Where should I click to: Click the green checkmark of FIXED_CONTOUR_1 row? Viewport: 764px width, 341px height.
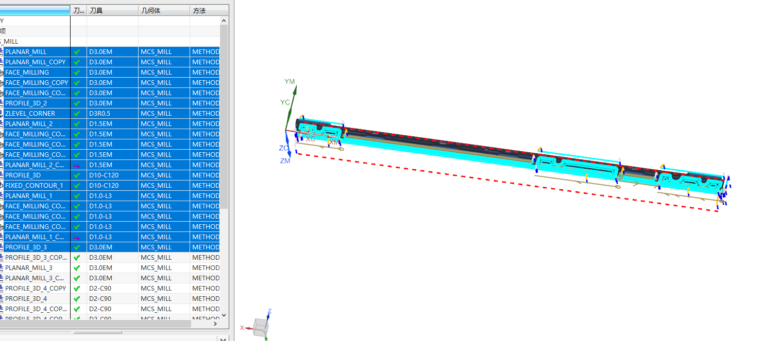(77, 186)
